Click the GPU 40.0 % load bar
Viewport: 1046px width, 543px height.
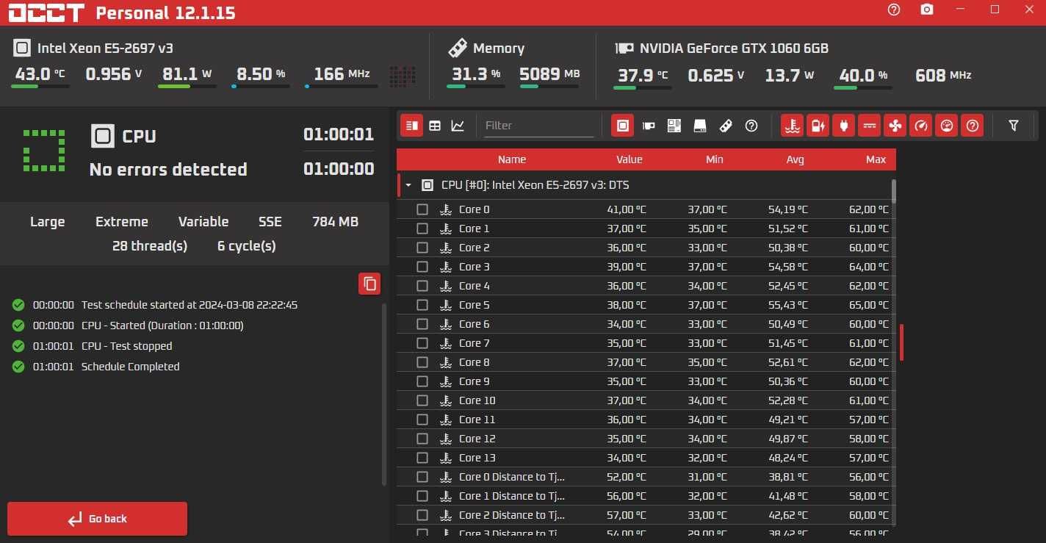[x=863, y=88]
